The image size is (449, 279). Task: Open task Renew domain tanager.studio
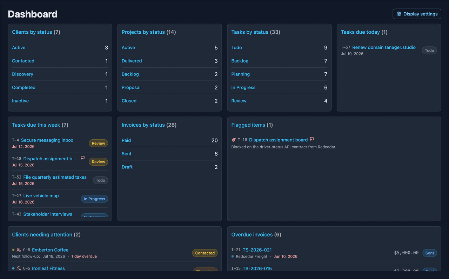point(384,47)
